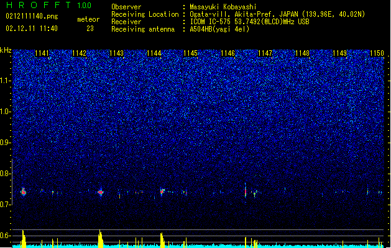The height and width of the screenshot is (248, 391).
Task: Click the Receiver label
Action: click(126, 22)
